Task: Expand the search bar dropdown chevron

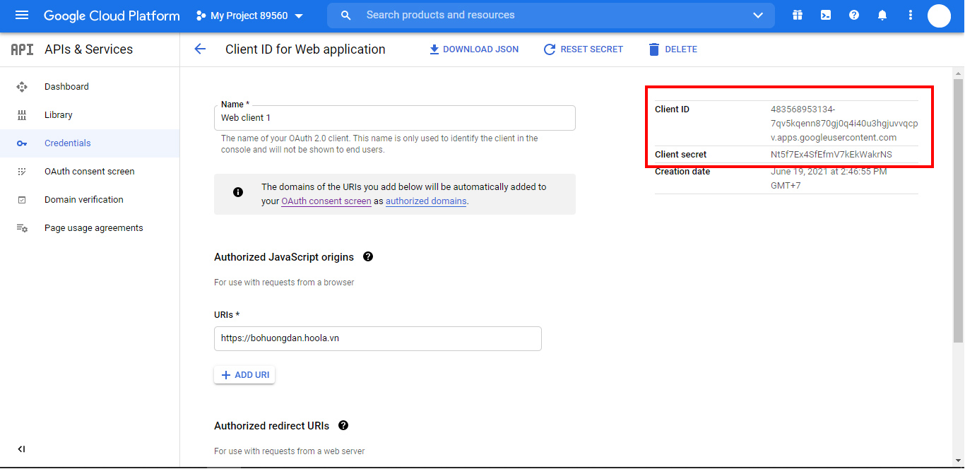Action: (758, 16)
